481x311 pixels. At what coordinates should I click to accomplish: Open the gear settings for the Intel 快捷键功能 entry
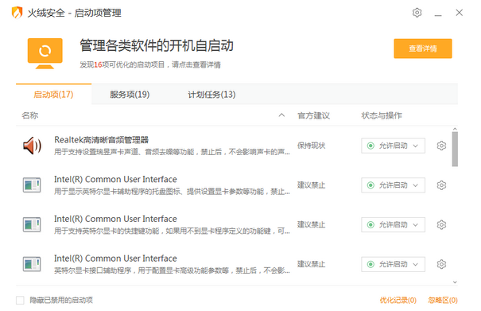[441, 225]
